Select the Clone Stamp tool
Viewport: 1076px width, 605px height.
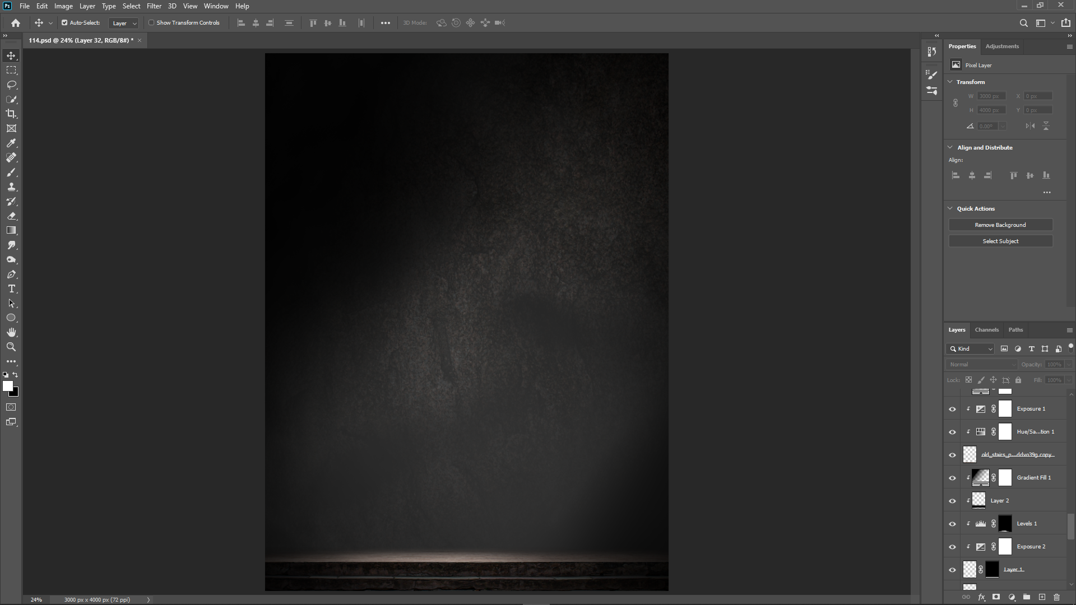coord(11,187)
